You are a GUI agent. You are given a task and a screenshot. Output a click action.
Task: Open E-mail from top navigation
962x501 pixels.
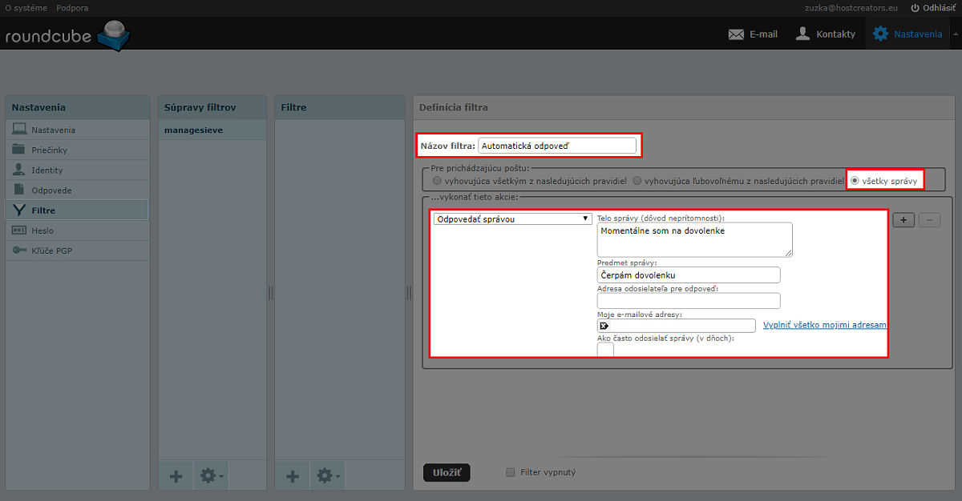(x=753, y=34)
